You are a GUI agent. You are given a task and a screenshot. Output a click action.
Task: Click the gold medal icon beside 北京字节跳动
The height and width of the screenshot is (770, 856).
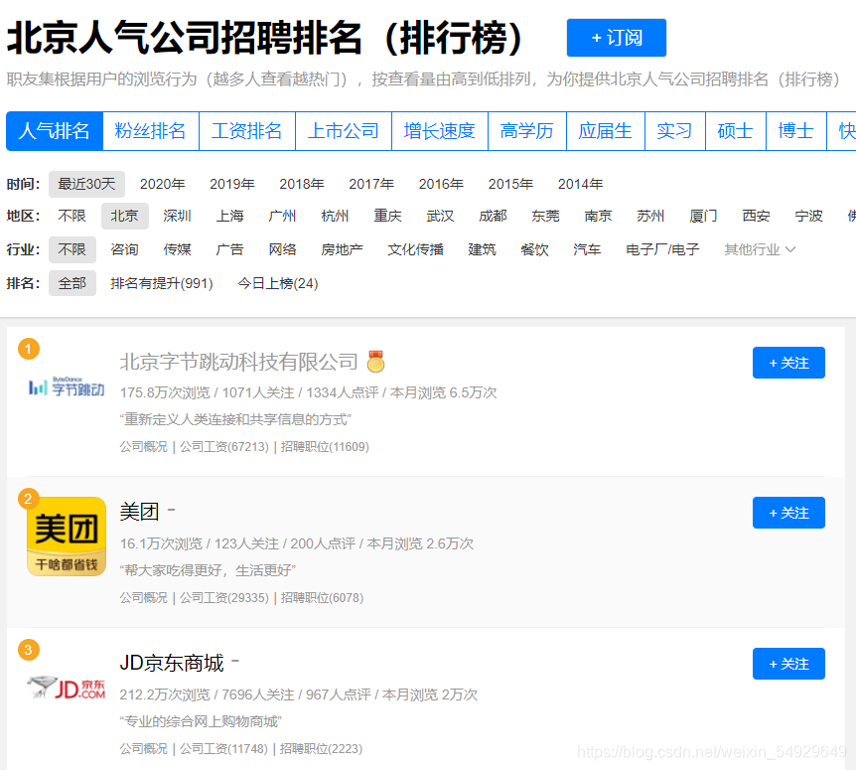[375, 362]
